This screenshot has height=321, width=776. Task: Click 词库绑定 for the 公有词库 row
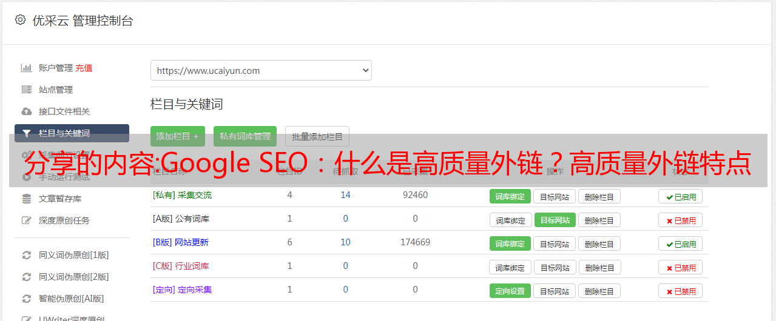(x=510, y=220)
